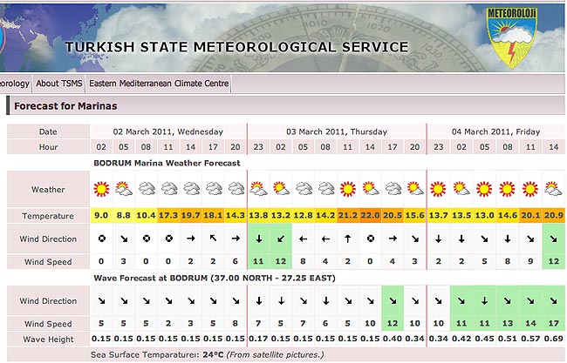The width and height of the screenshot is (567, 363).
Task: Click the green wave wind arrow, Thursday 17:00
Action: click(x=393, y=300)
